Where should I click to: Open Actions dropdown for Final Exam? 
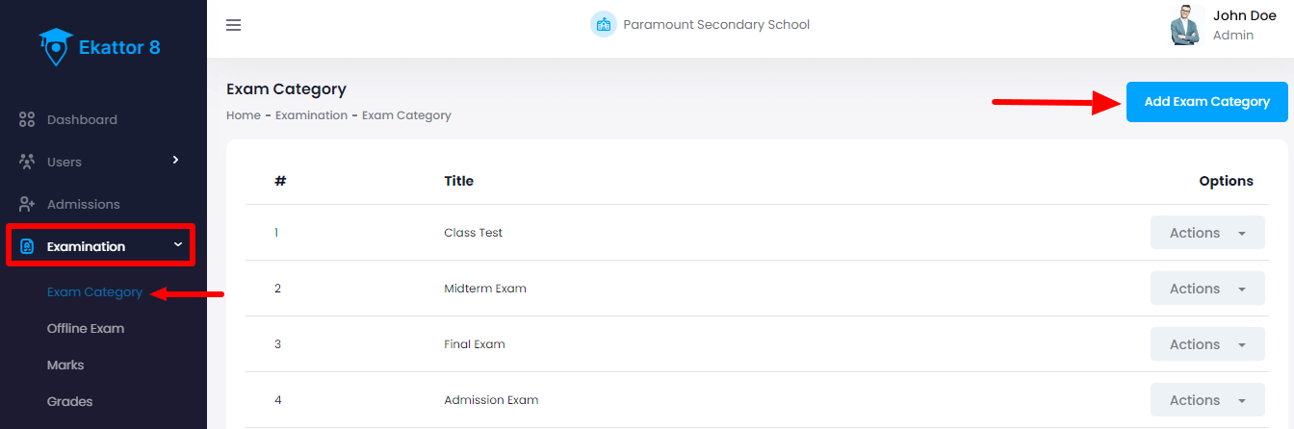pos(1206,344)
